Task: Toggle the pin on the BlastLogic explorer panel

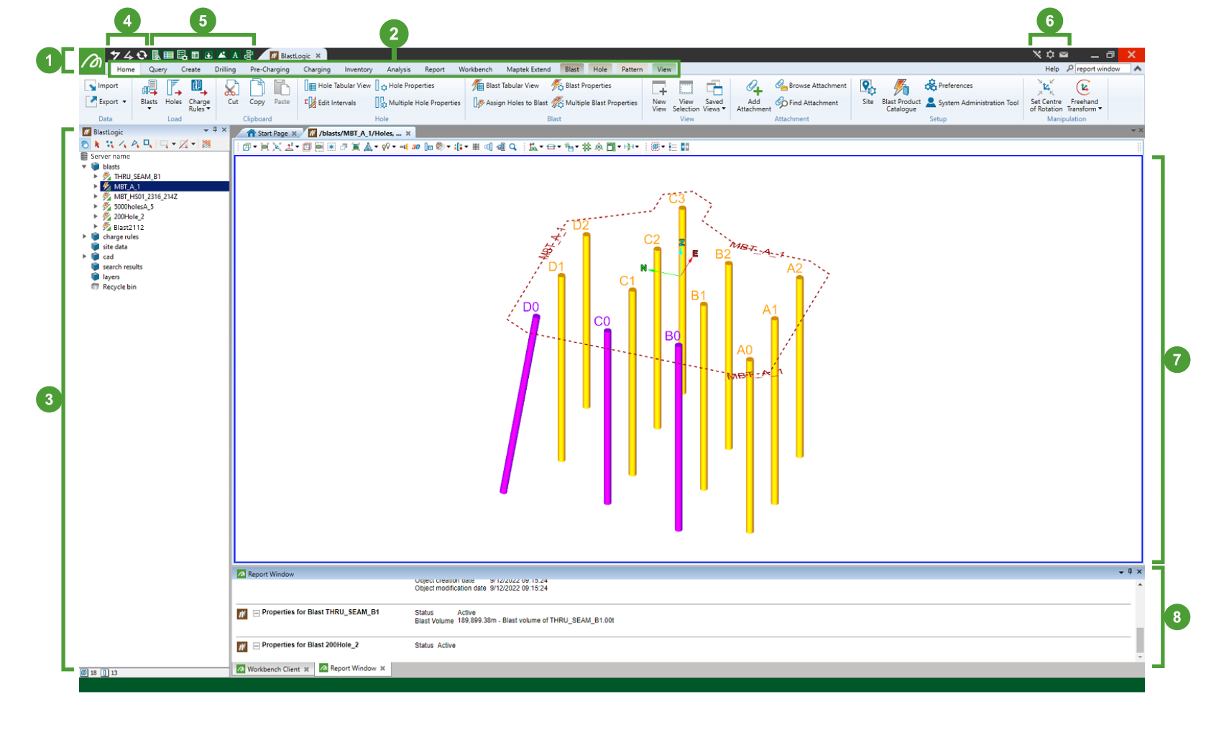Action: click(x=215, y=130)
